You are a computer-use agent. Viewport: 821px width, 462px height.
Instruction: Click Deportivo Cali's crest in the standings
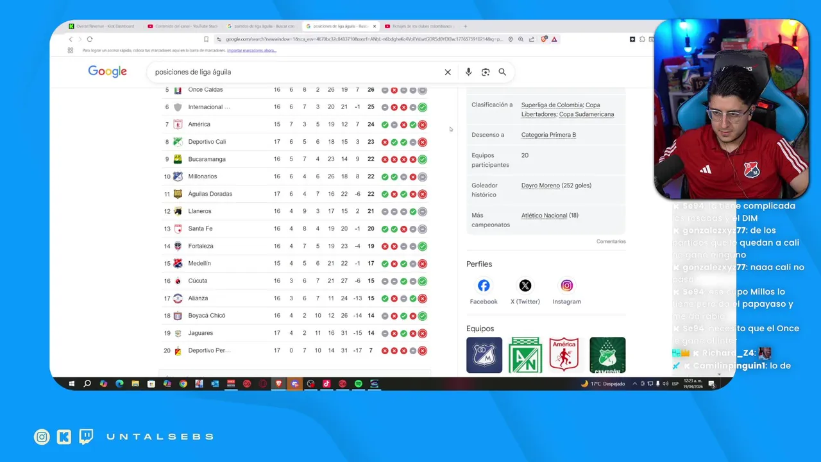tap(178, 142)
